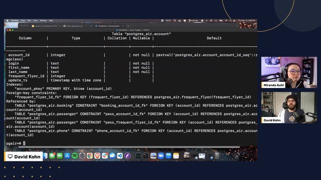Open Visual Studio Code from the dock

tap(120, 156)
